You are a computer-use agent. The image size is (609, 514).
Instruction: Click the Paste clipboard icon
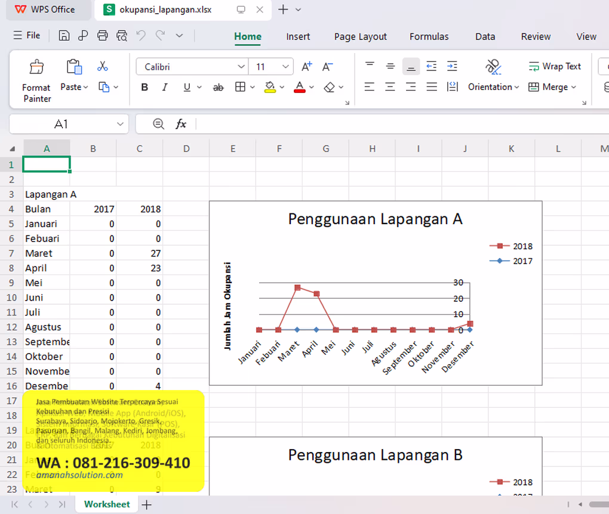[x=74, y=67]
